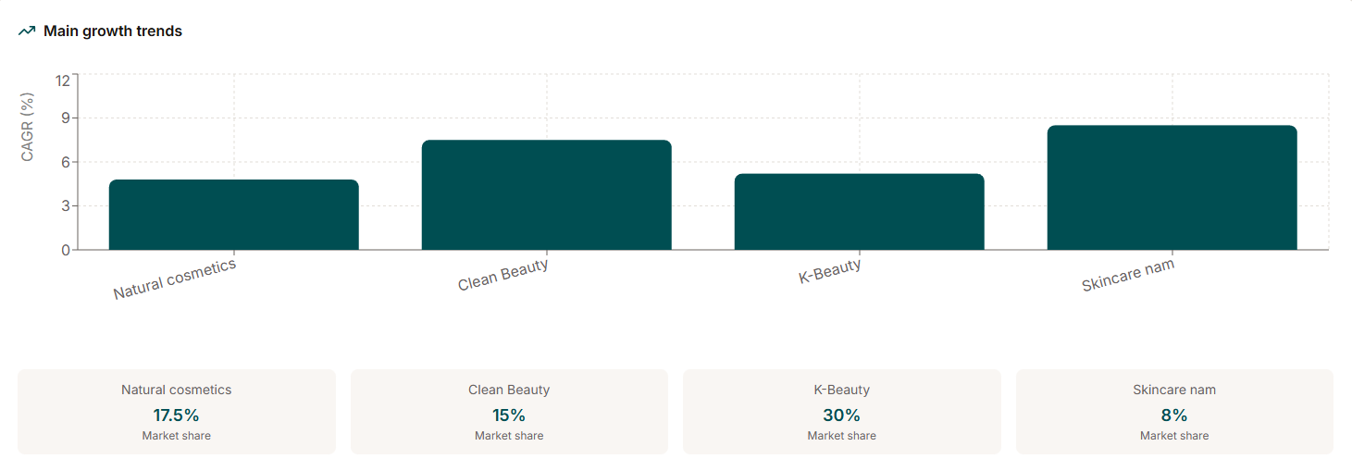Screen dimensions: 1352x471
Task: Click the slanted Clean Beauty axis label
Action: click(503, 275)
